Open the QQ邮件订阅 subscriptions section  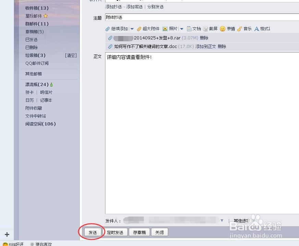coord(38,63)
